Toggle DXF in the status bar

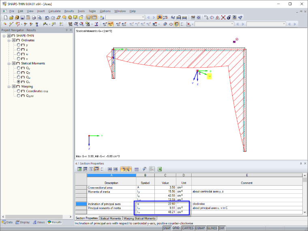(222, 228)
